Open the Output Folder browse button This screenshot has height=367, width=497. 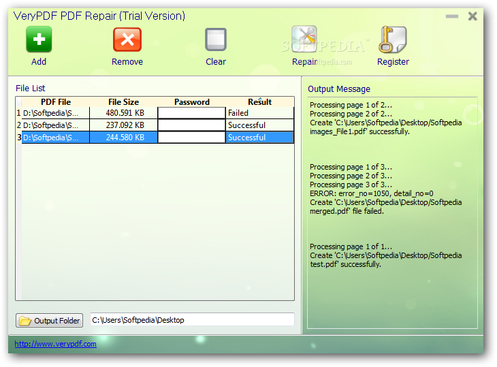tap(50, 321)
